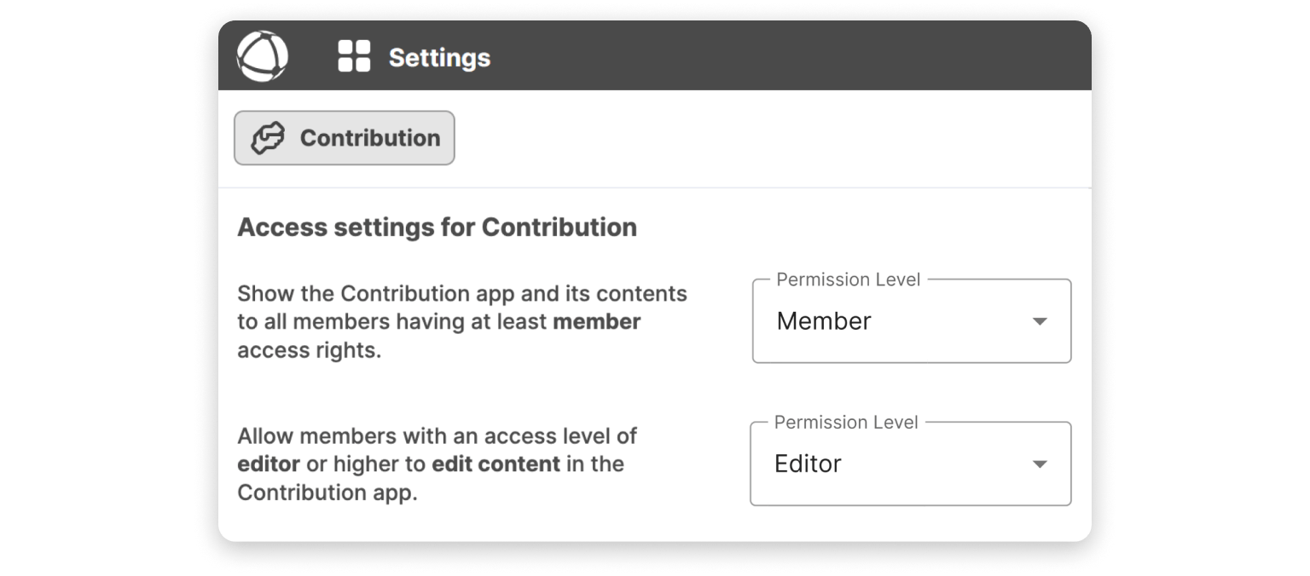Click the Settings title in header

(x=439, y=58)
